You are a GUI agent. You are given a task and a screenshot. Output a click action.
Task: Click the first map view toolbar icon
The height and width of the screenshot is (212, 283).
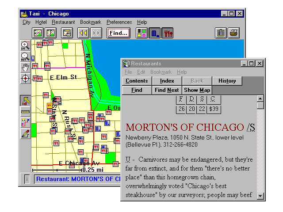[38, 33]
